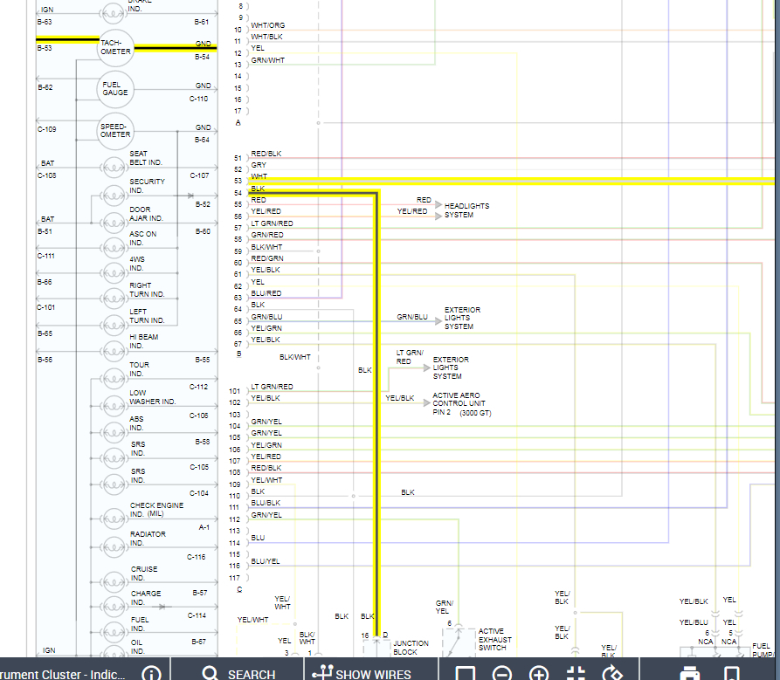Image resolution: width=780 pixels, height=680 pixels.
Task: Click the Cruise Ind. lamp symbol
Action: tap(113, 581)
